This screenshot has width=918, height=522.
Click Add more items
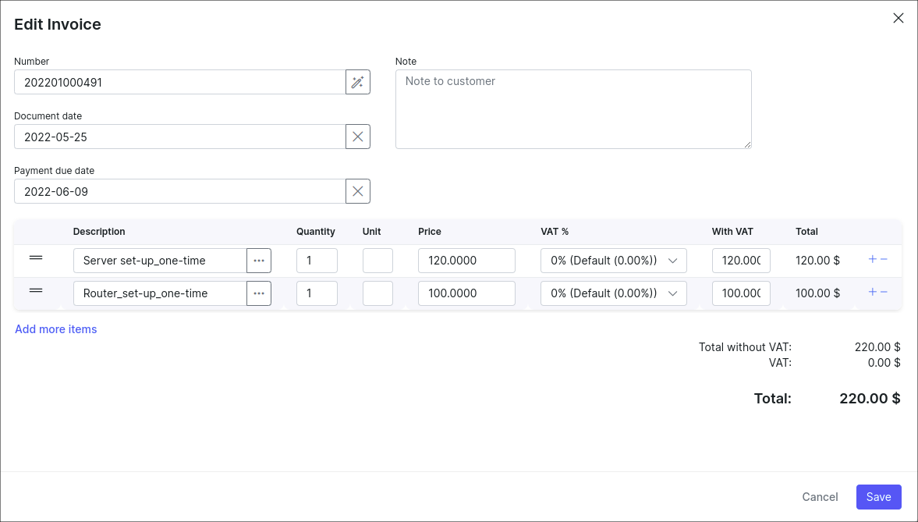(x=55, y=328)
